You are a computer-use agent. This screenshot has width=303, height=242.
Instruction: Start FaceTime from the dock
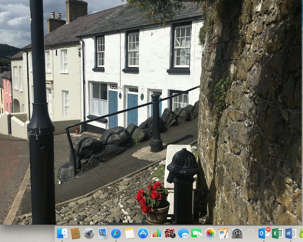(197, 233)
